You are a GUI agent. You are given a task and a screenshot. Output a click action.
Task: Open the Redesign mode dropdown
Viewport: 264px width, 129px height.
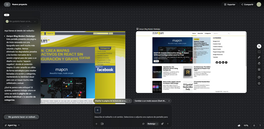pos(152,124)
